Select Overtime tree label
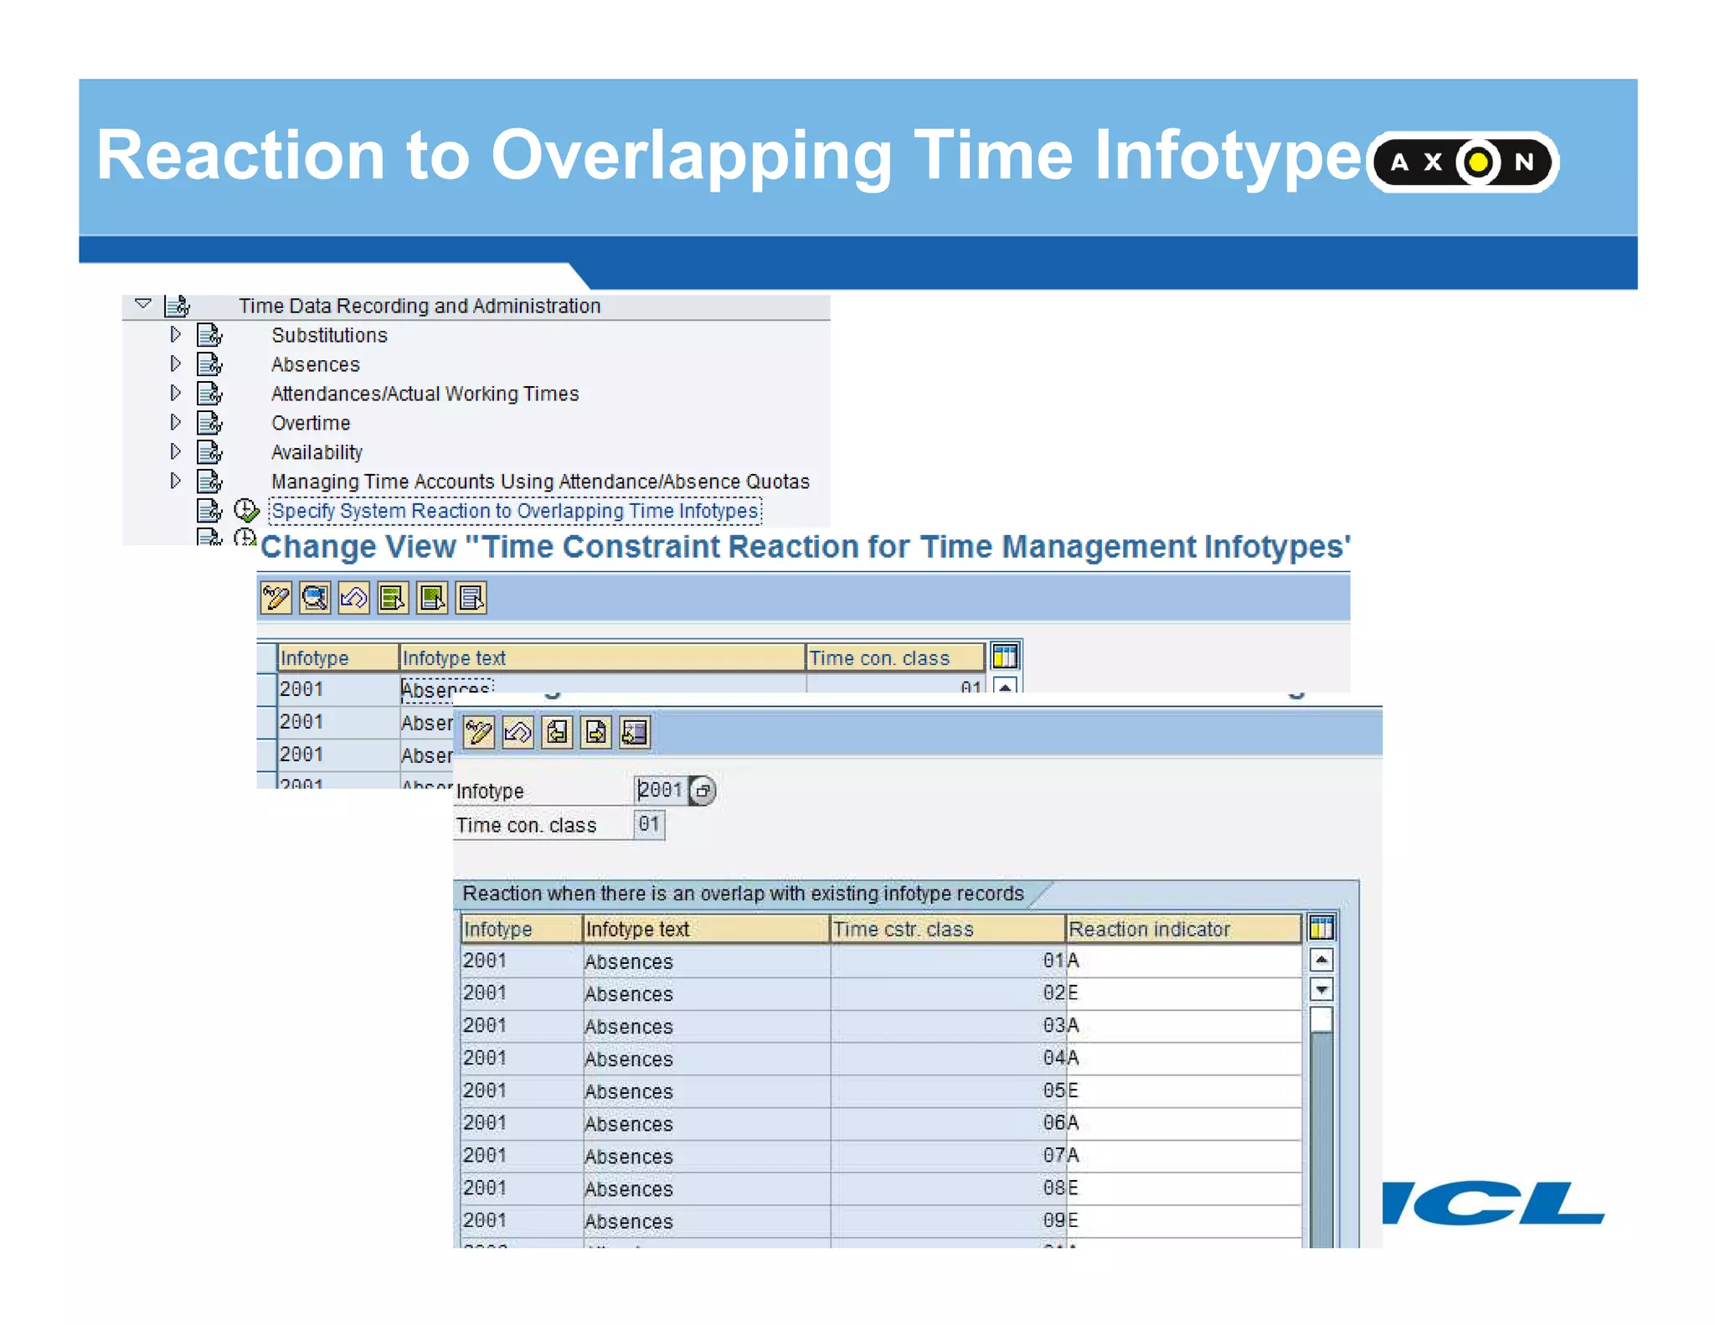Viewport: 1715px width, 1325px height. 311,423
